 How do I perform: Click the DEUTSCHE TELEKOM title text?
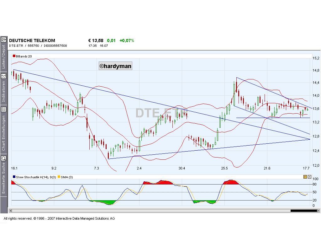[x=32, y=40]
